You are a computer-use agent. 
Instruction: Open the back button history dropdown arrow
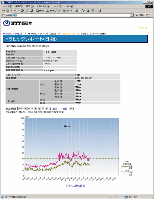click(x=12, y=11)
